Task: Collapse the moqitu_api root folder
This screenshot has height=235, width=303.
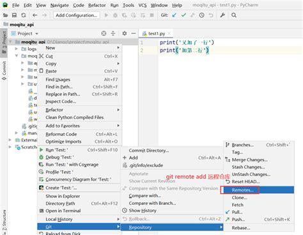Action: [10, 42]
